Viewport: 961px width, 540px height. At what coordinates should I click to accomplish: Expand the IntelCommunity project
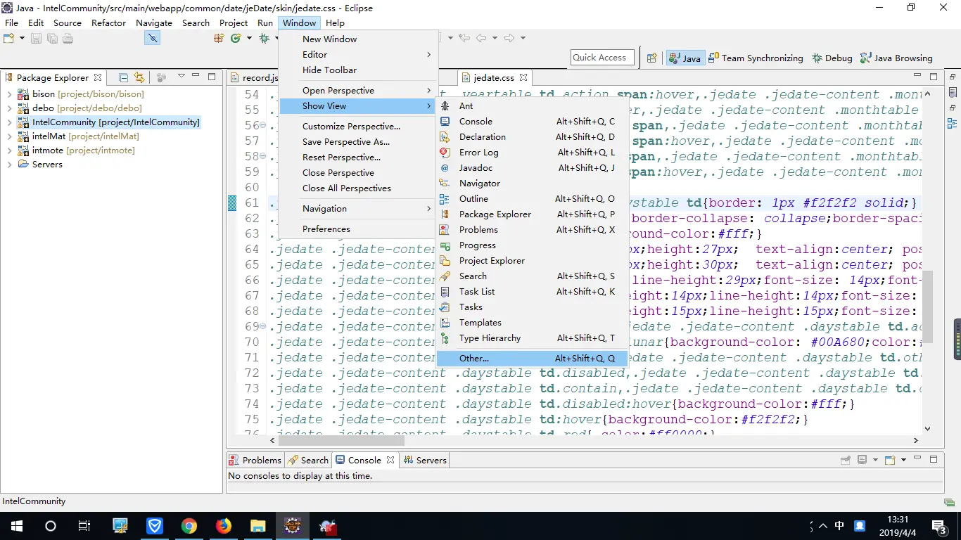[x=9, y=122]
